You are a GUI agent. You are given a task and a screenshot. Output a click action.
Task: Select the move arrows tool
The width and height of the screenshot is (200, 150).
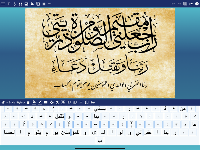52,103
